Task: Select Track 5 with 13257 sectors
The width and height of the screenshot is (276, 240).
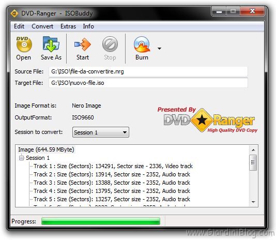Action: (112, 199)
